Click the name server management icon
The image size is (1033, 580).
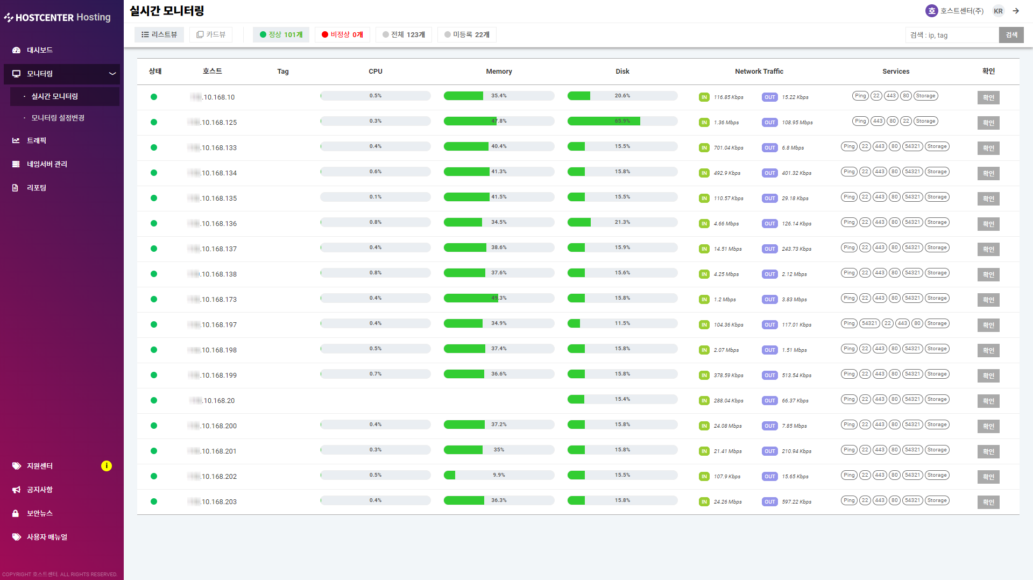pyautogui.click(x=16, y=164)
